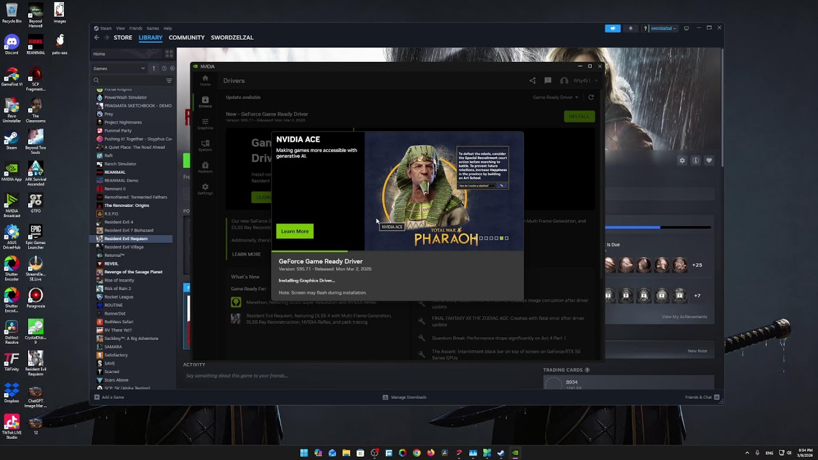Open the feedback icon in NVIDIA header
Screen dimensions: 818x460
(548, 80)
